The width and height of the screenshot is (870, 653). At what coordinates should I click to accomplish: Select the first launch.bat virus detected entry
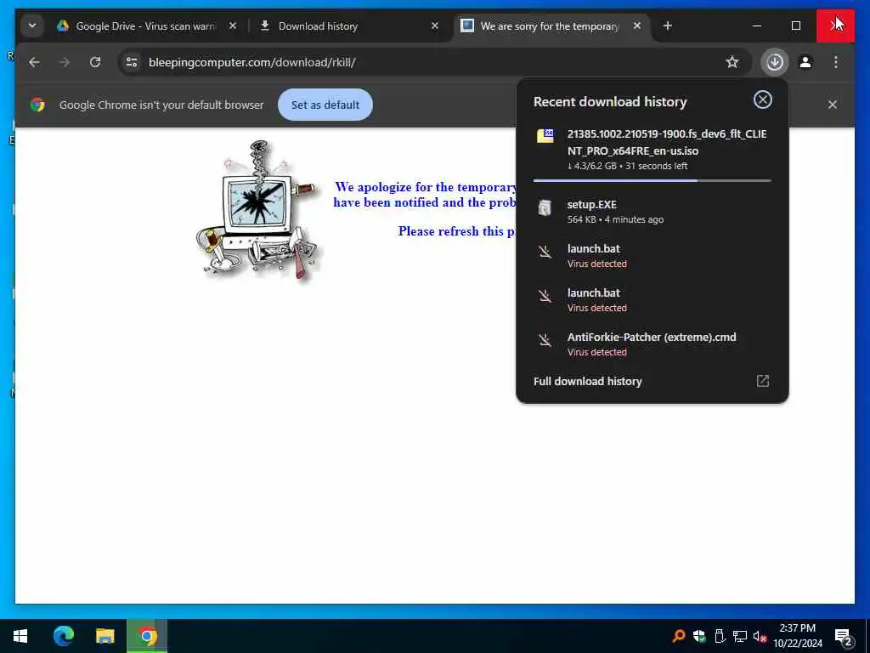(x=652, y=255)
